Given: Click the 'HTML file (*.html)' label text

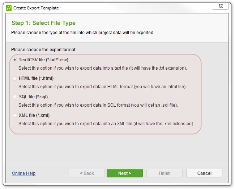Looking at the screenshot, I should point(36,78).
